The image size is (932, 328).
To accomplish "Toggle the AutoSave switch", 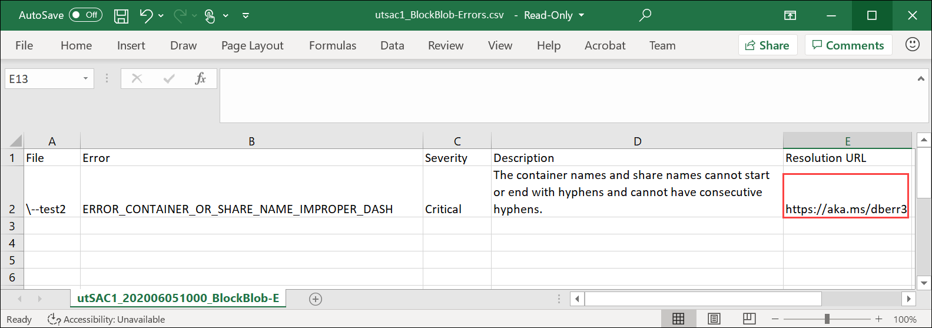I will (85, 15).
